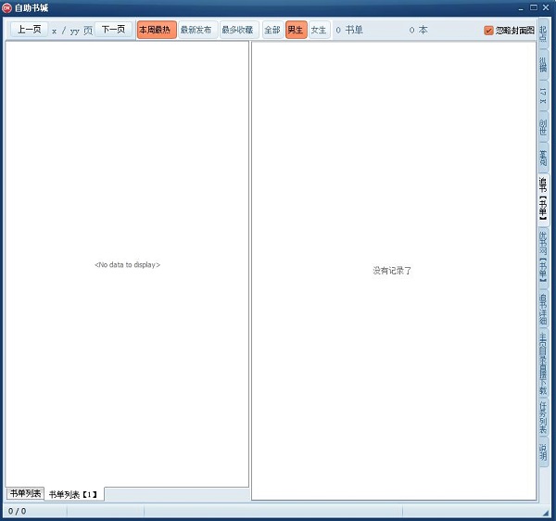Open the 创世 side tab

tap(543, 127)
